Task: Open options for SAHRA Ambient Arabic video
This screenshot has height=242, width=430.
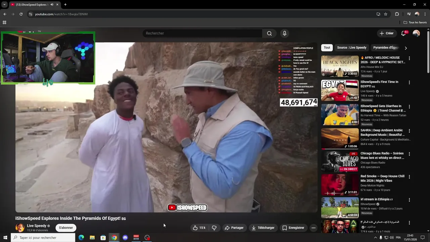Action: point(409,131)
